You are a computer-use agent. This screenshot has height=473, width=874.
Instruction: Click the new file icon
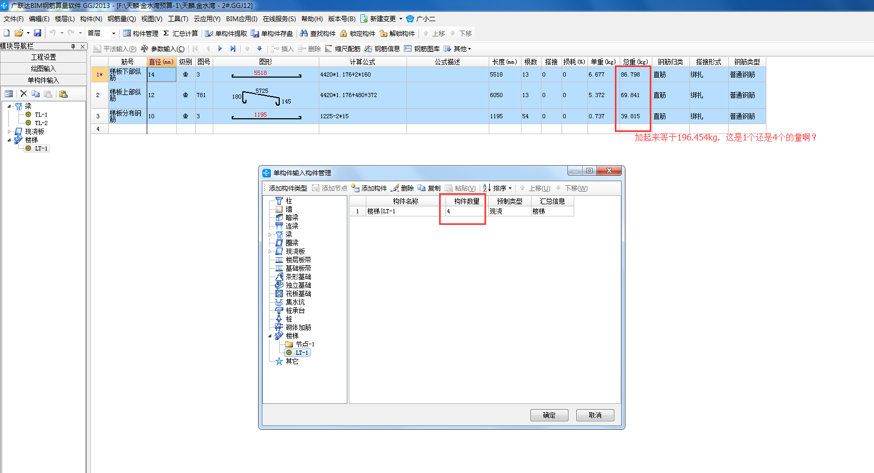pos(7,33)
